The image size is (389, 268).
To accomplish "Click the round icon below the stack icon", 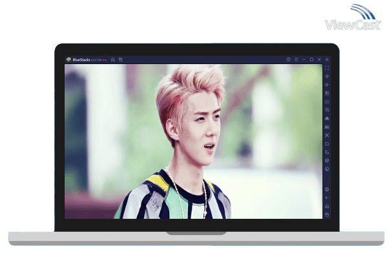I will point(327,169).
